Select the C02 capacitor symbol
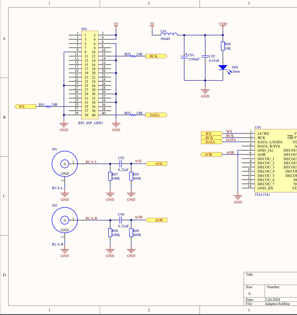The width and height of the screenshot is (297, 315). pyautogui.click(x=205, y=57)
